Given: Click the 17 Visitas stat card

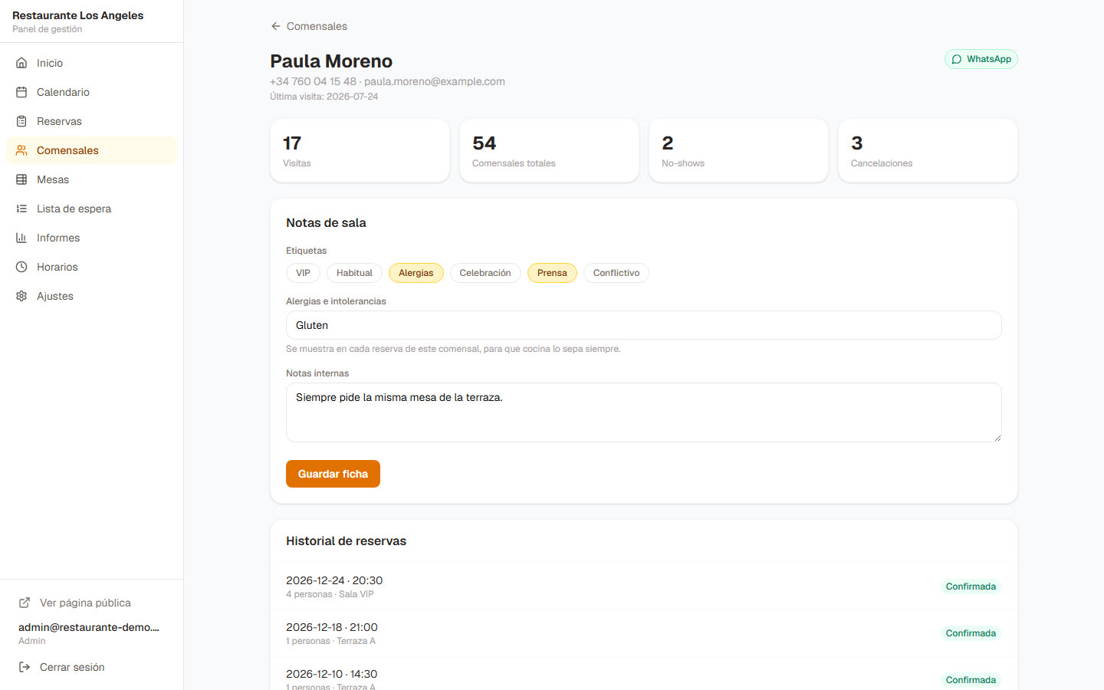Looking at the screenshot, I should (360, 150).
